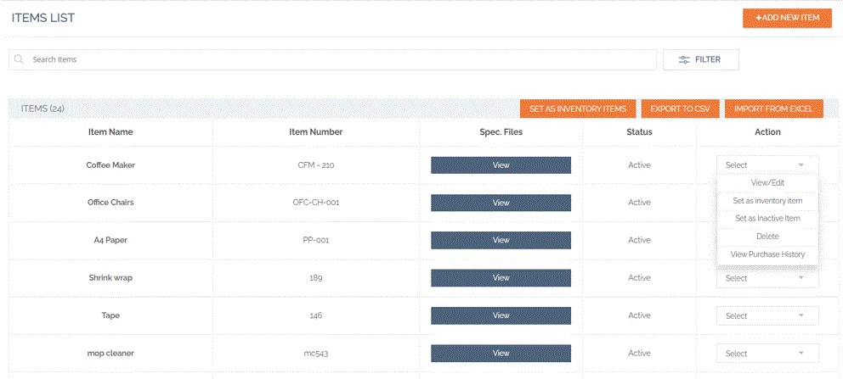
Task: Click the search magnifier icon
Action: pyautogui.click(x=19, y=59)
